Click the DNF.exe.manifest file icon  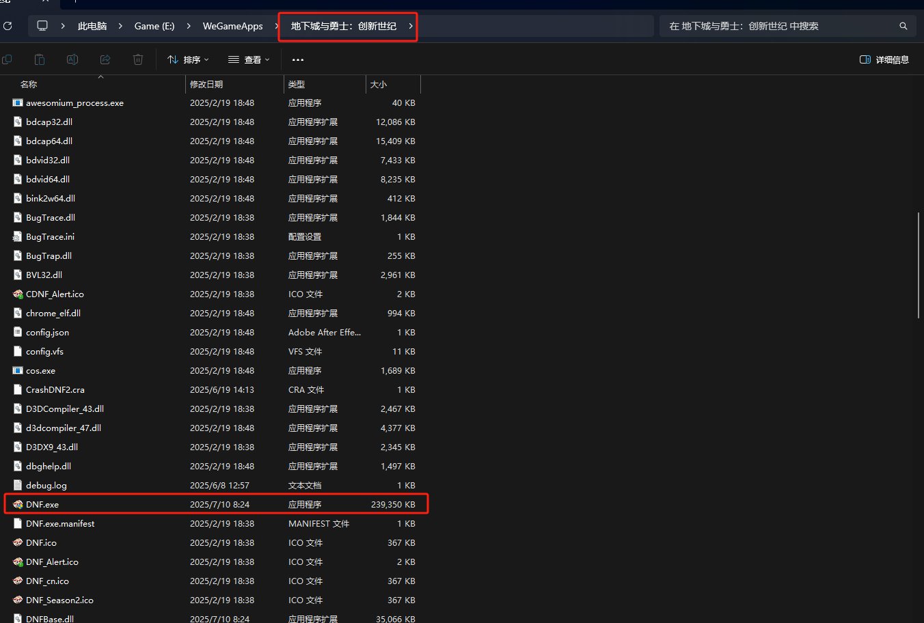coord(18,523)
